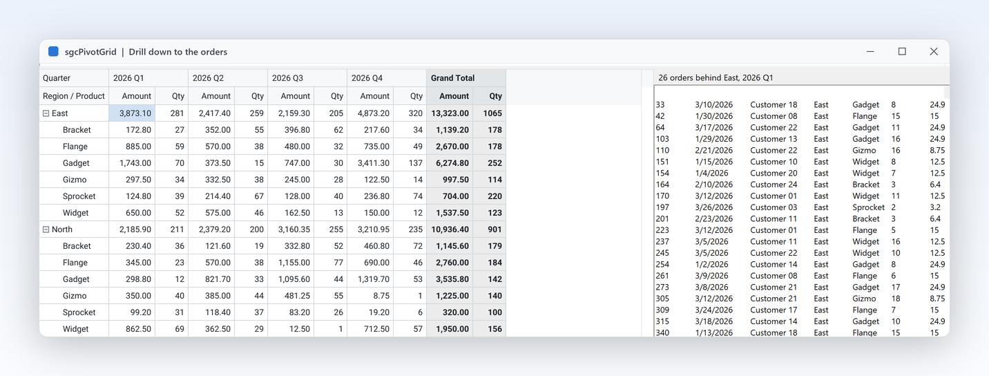Click East Gizmo Q1 amount 297.50
The image size is (989, 376).
tap(132, 180)
